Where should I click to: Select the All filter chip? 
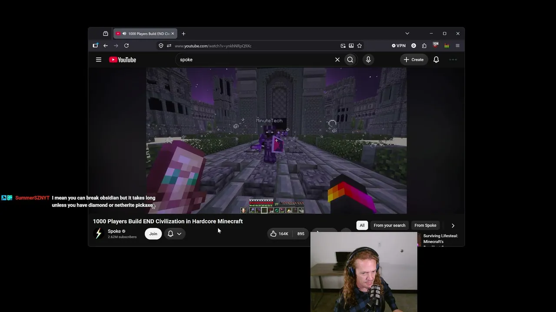tap(362, 225)
